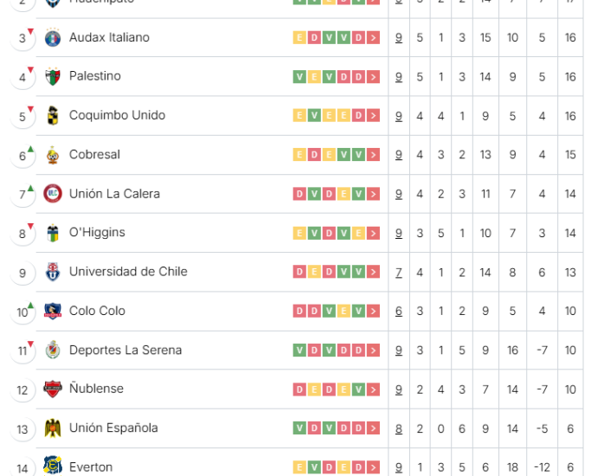The width and height of the screenshot is (591, 476).
Task: Click the Cobresal team logo
Action: point(53,155)
